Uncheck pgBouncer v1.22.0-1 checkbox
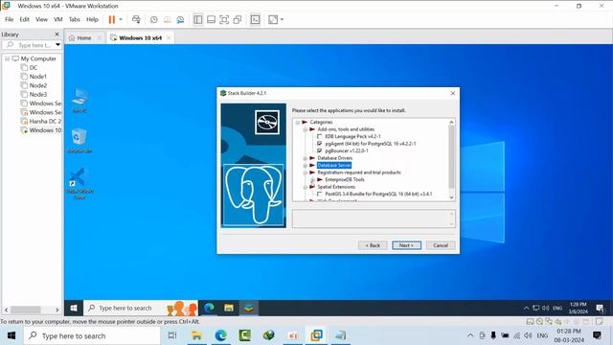Image resolution: width=613 pixels, height=345 pixels. coord(319,150)
